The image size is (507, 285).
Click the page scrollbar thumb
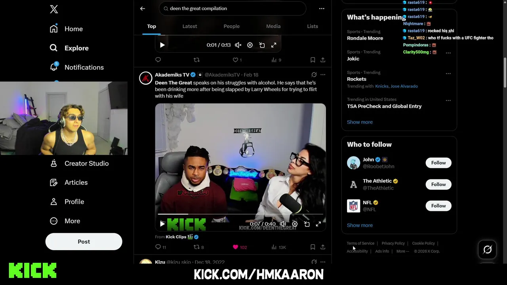point(505,73)
